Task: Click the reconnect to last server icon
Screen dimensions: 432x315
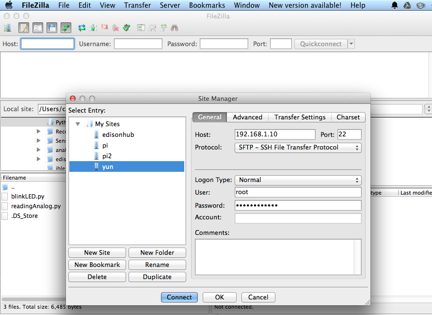Action: [x=127, y=28]
